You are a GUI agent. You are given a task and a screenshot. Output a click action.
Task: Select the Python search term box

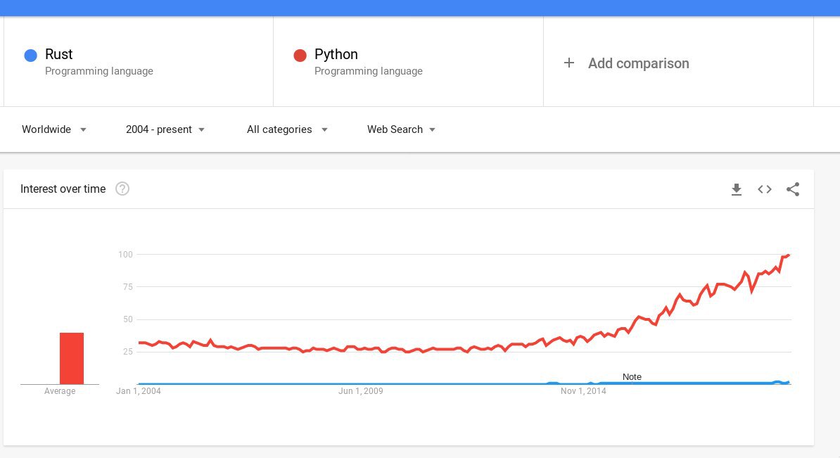click(x=408, y=62)
